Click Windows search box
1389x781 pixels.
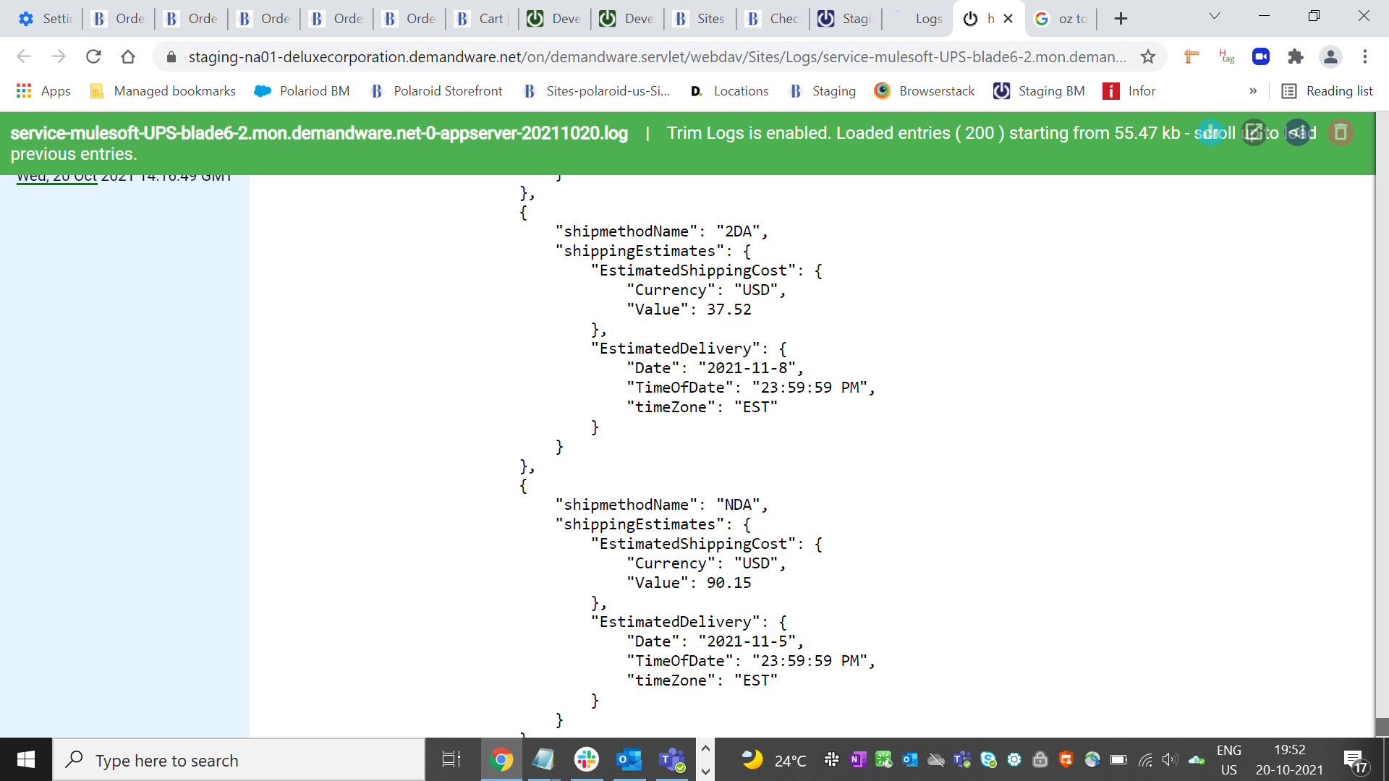point(239,760)
